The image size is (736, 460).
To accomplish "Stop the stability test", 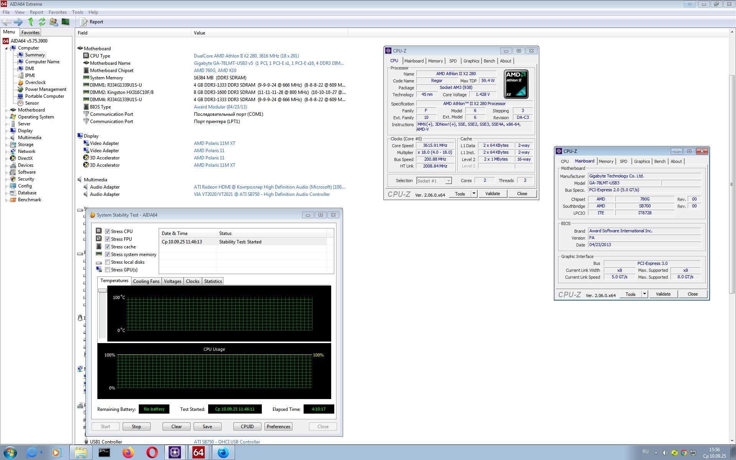I will click(136, 427).
